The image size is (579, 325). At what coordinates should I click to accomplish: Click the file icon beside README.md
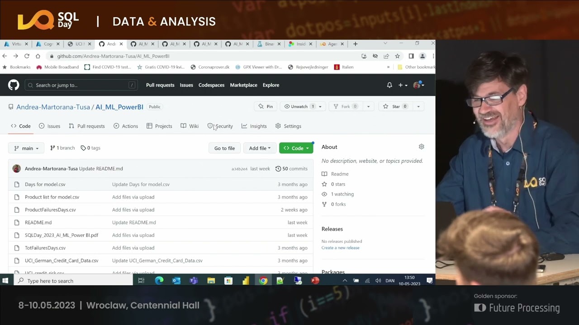[x=17, y=223]
